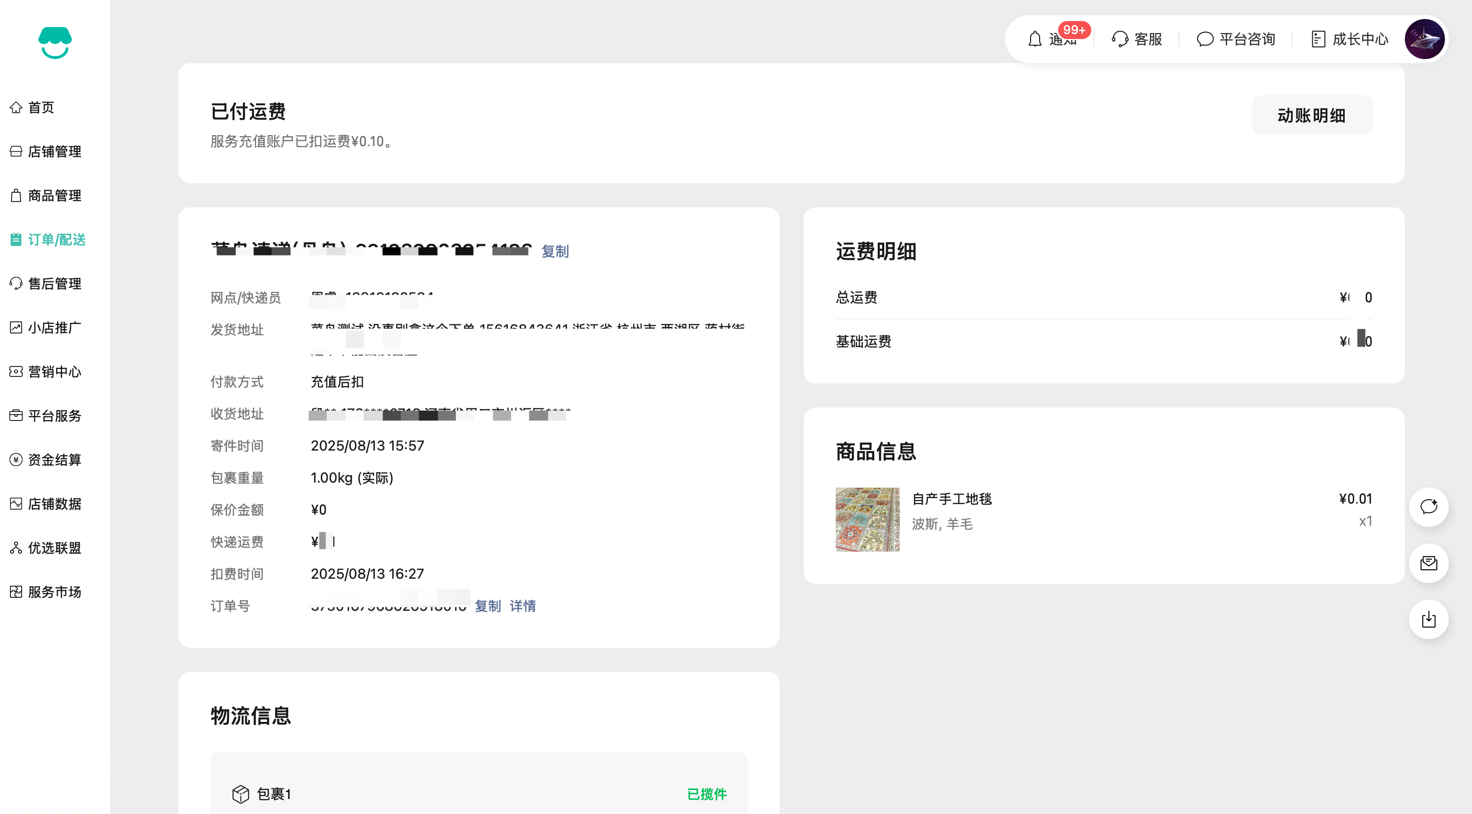Click the user profile avatar
The height and width of the screenshot is (814, 1472).
tap(1424, 40)
